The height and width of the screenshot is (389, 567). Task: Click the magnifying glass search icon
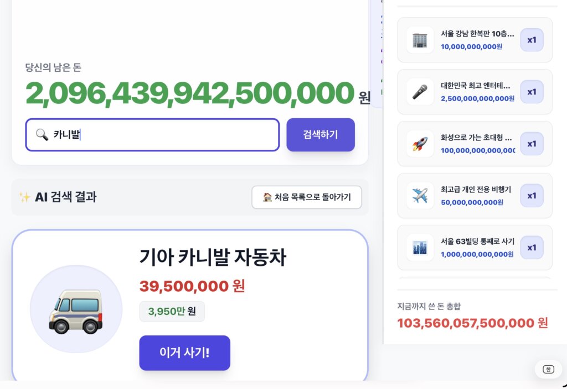[x=42, y=135]
